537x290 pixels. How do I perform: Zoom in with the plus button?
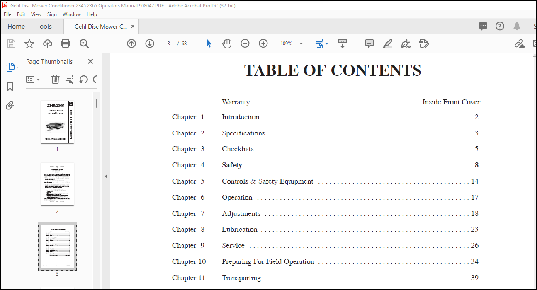tap(263, 43)
